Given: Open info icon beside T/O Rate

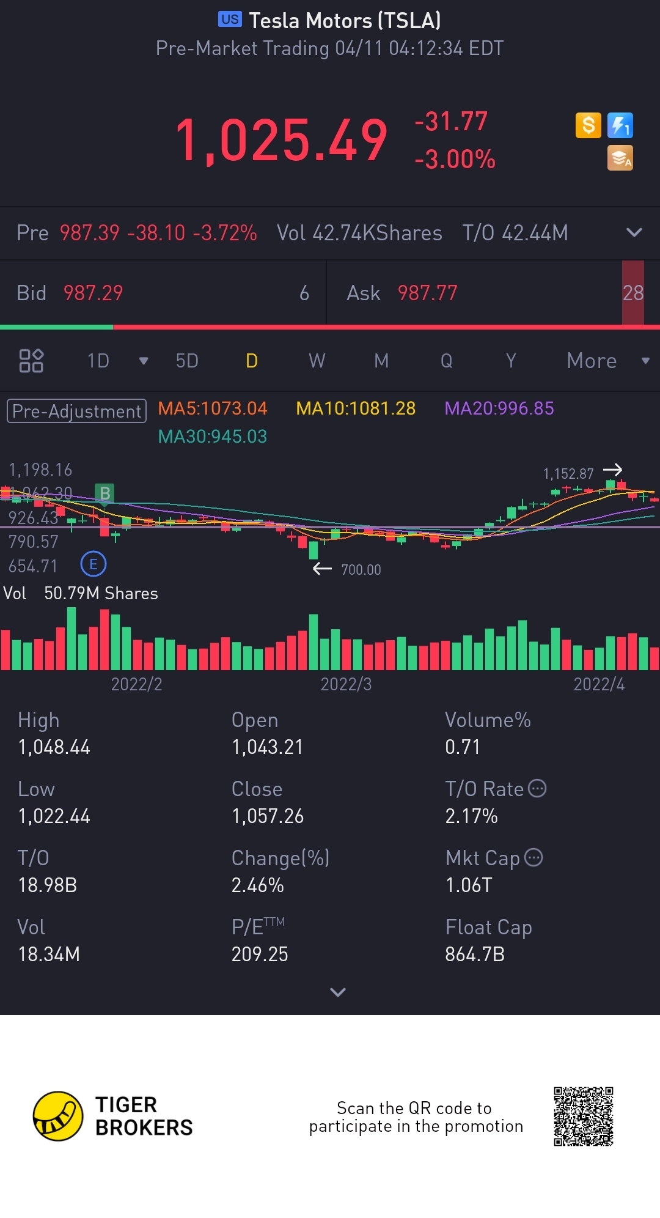Looking at the screenshot, I should [537, 788].
